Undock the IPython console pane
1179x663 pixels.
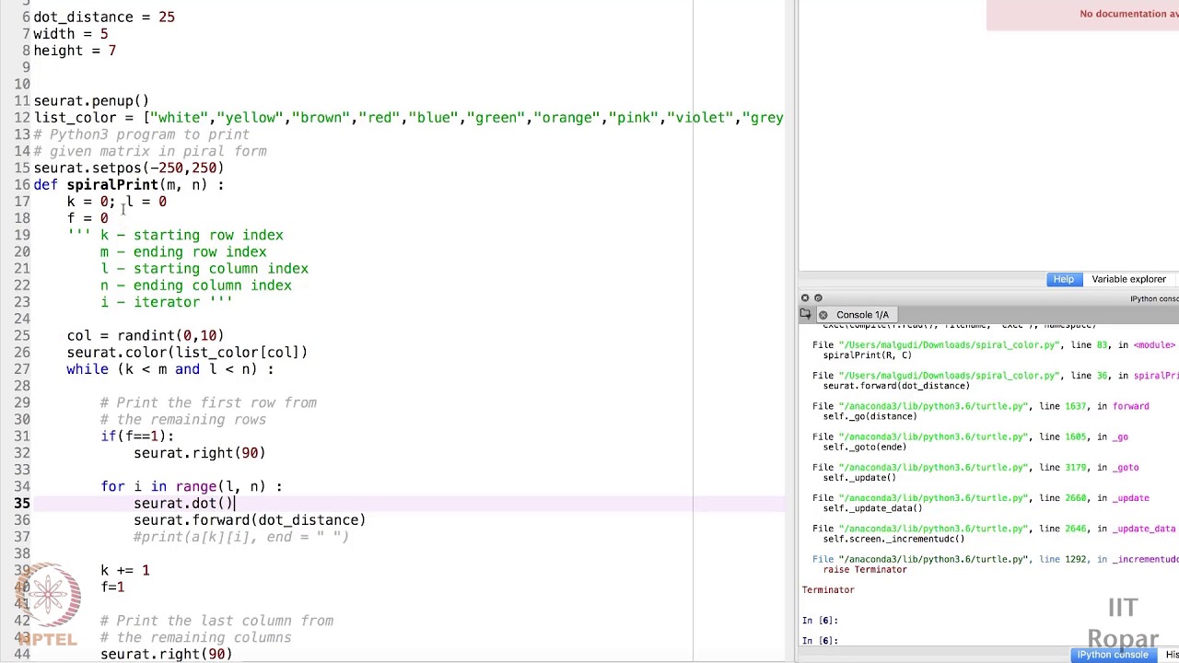[x=818, y=298]
